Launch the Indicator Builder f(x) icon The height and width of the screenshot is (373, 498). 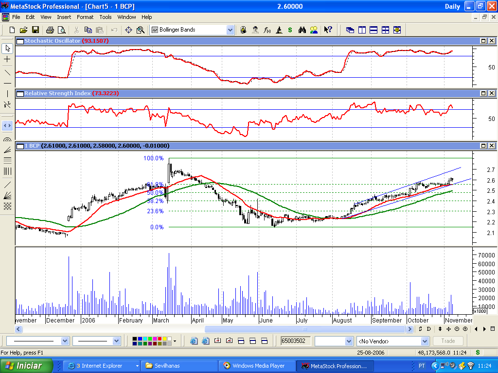[267, 30]
